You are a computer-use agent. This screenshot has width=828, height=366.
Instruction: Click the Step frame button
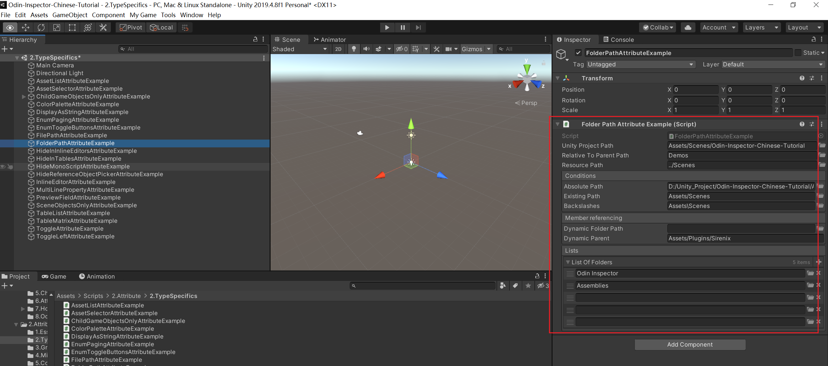pyautogui.click(x=418, y=28)
